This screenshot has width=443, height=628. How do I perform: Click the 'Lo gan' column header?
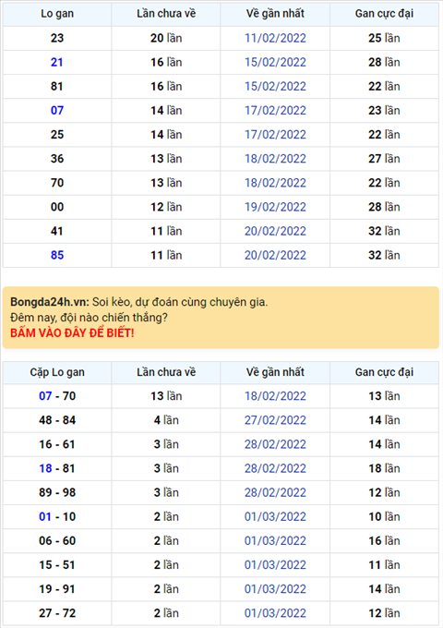pos(57,14)
